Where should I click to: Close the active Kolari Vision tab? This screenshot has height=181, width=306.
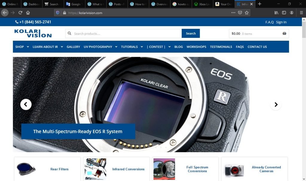(x=252, y=4)
